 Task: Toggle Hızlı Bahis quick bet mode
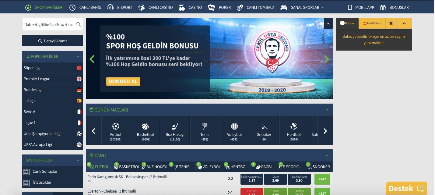pyautogui.click(x=372, y=23)
